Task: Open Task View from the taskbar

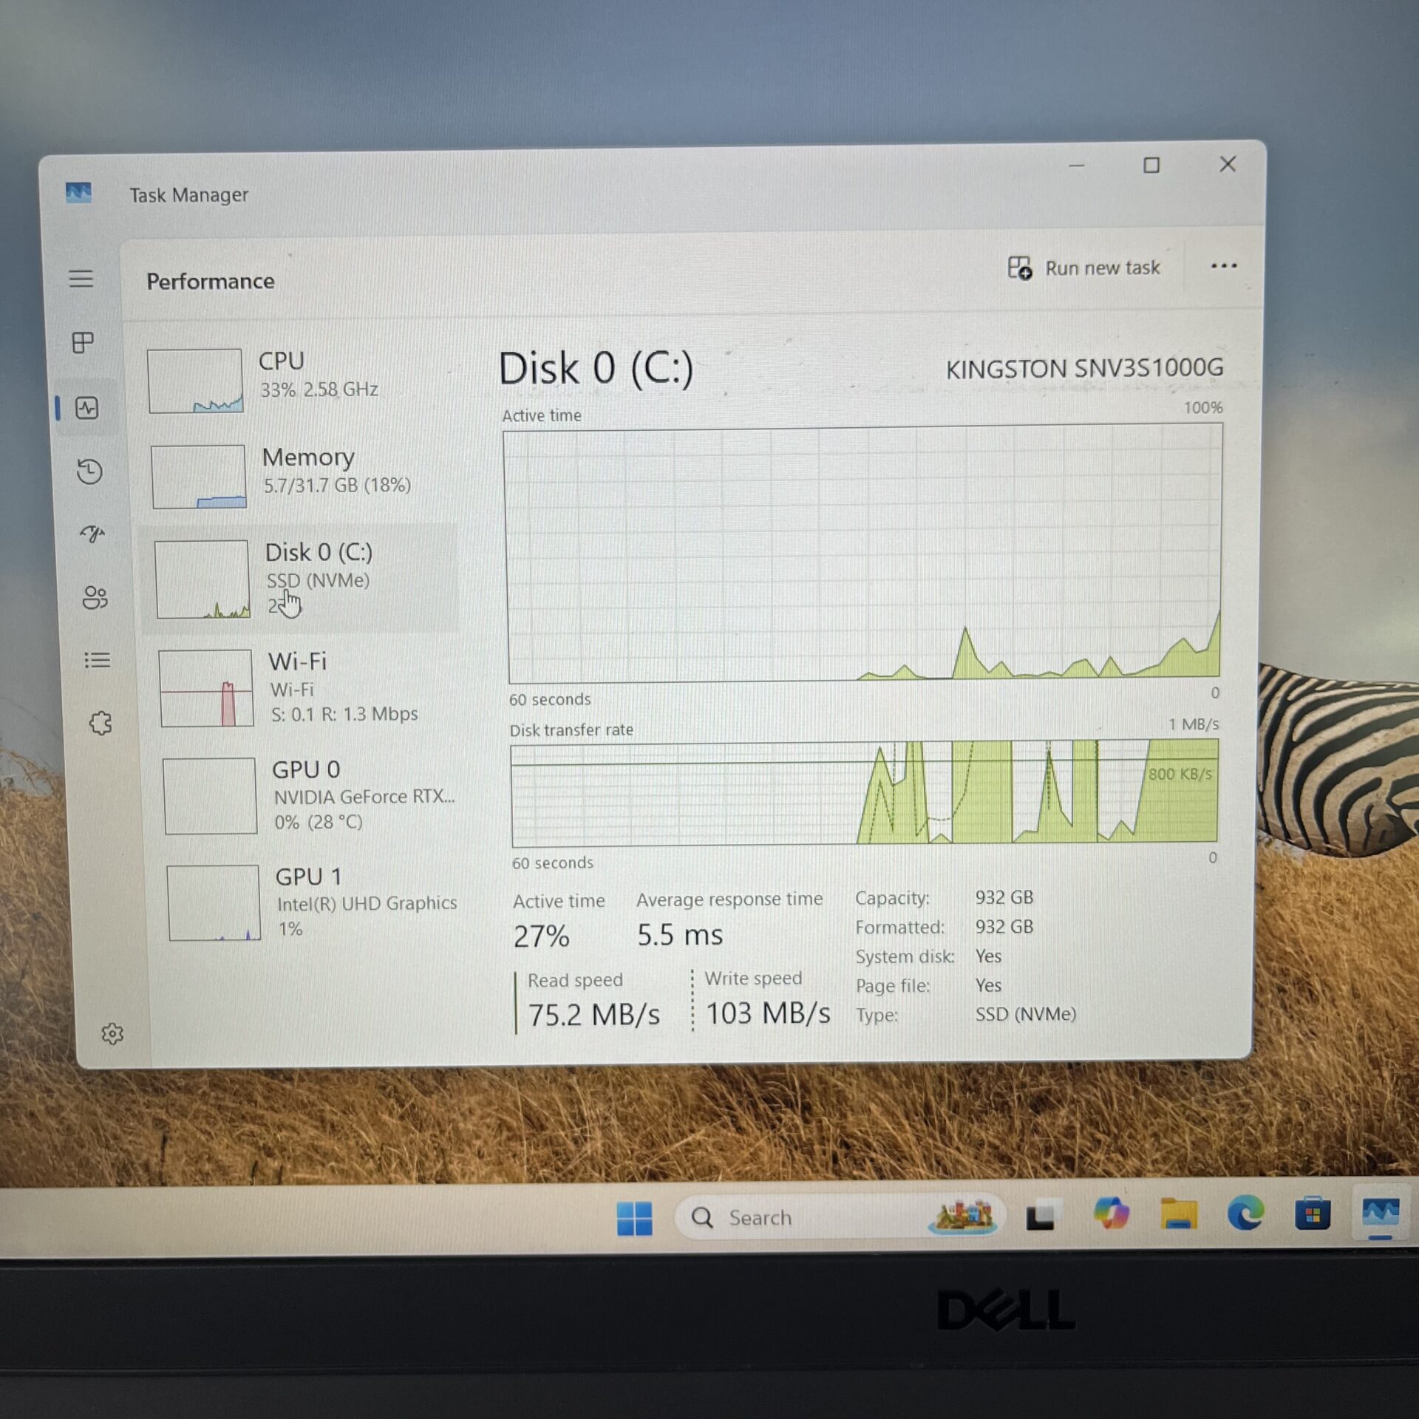Action: click(x=1042, y=1216)
